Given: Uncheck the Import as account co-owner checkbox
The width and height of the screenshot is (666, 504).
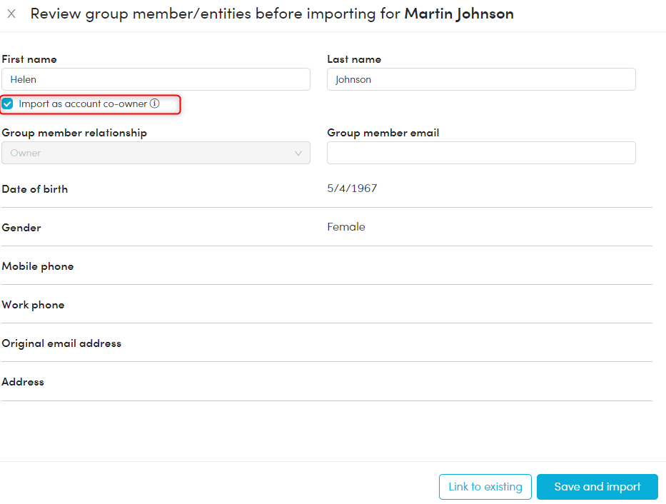Looking at the screenshot, I should point(8,104).
